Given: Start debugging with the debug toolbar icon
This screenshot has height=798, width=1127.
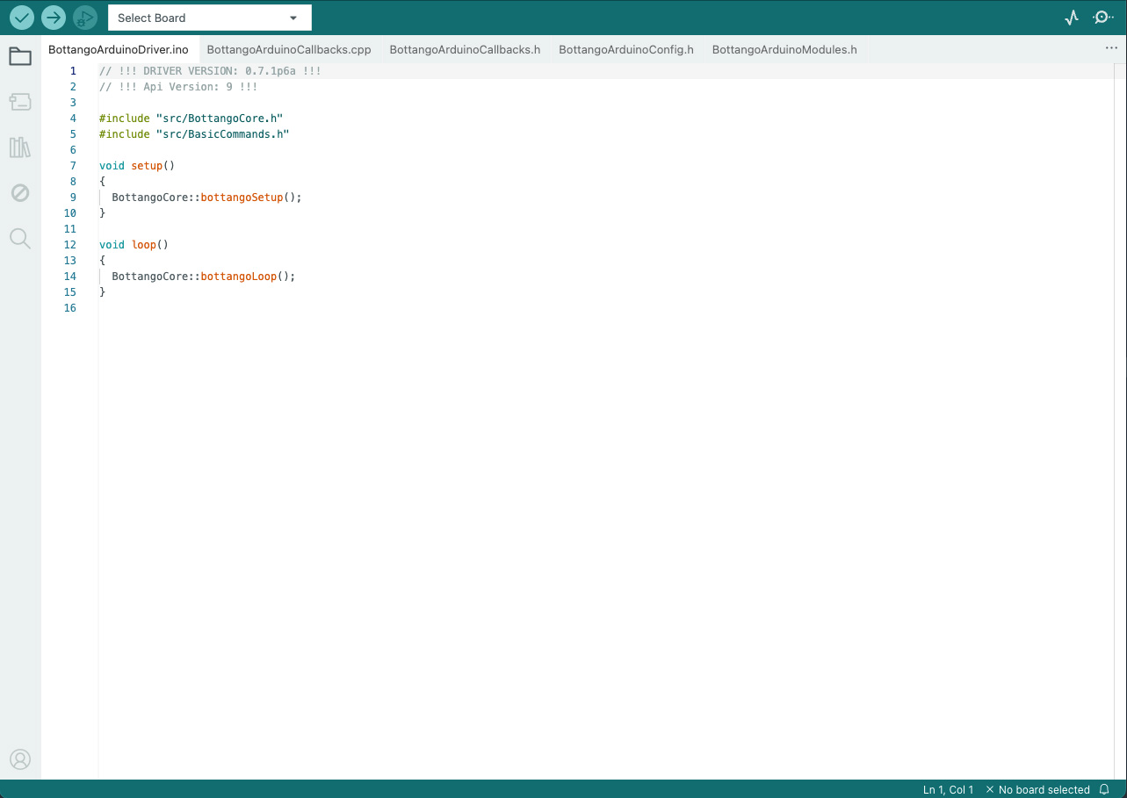Looking at the screenshot, I should point(84,17).
